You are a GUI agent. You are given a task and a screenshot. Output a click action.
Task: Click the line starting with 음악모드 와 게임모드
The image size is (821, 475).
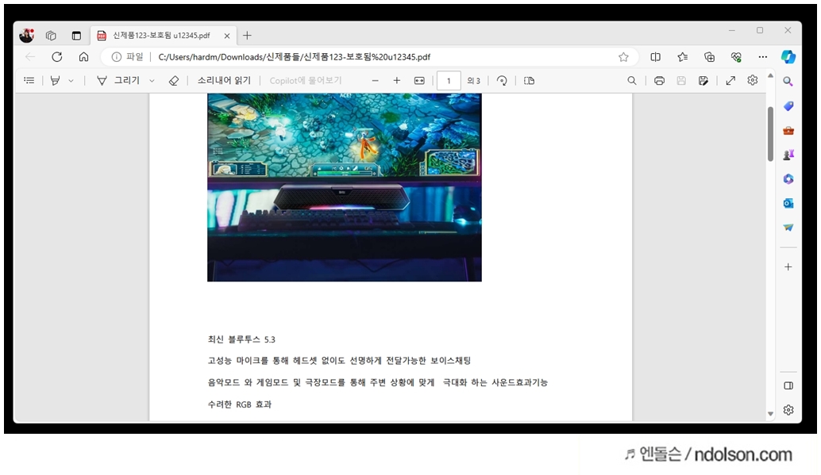pyautogui.click(x=377, y=382)
